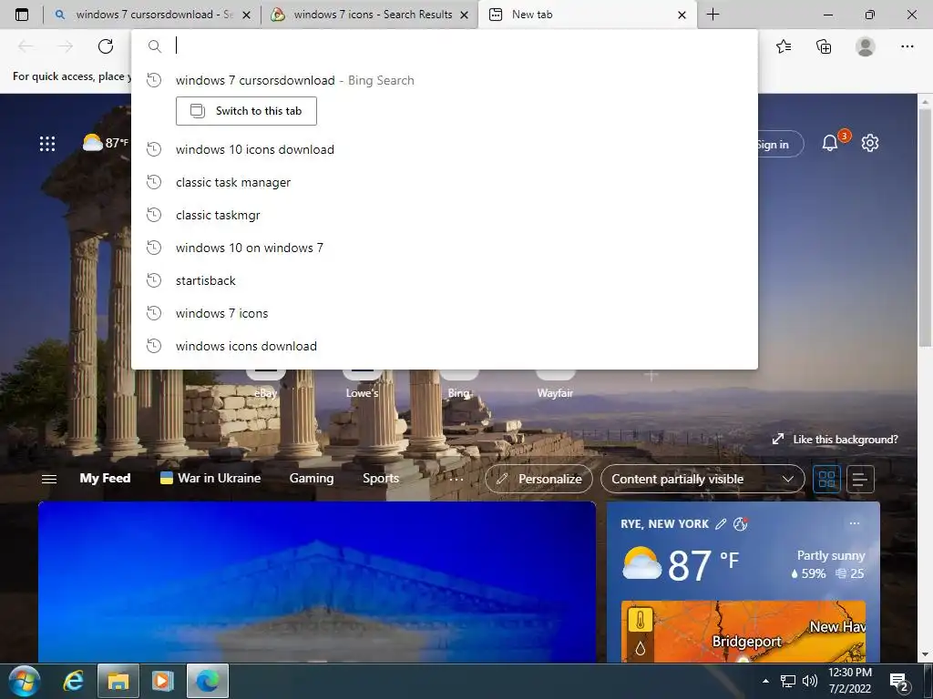This screenshot has height=699, width=933.
Task: Click the Bridgeport weather map
Action: tap(743, 632)
